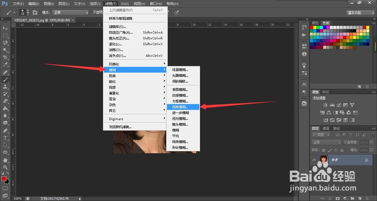Open the 文件(F) menu
Viewport: 377px width, 201px height.
[18, 4]
